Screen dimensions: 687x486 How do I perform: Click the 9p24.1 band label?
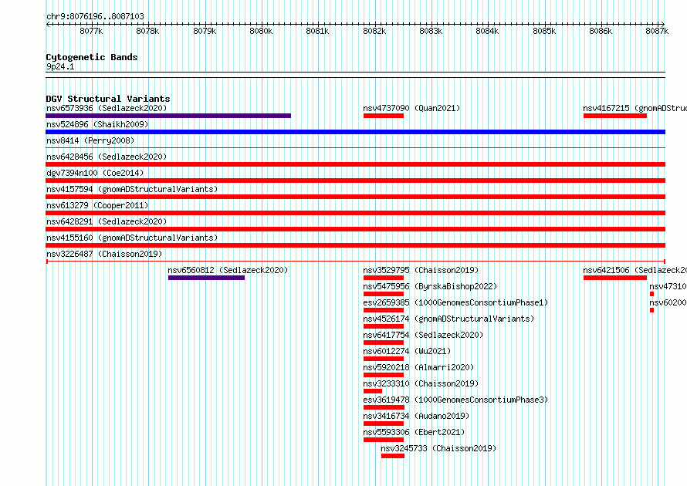(x=60, y=66)
